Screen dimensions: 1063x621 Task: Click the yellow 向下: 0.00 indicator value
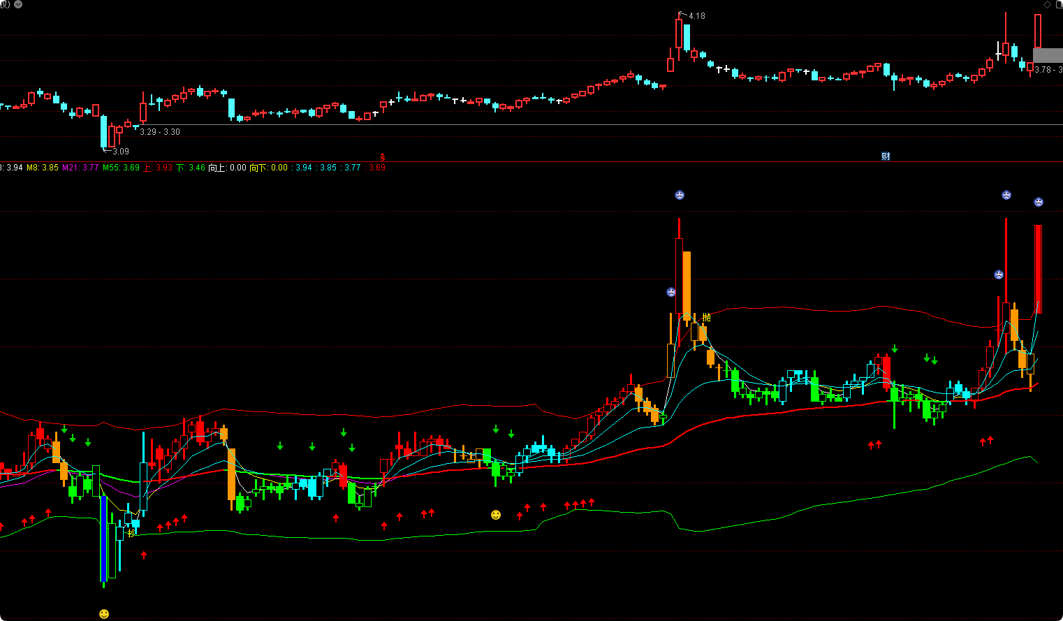[x=269, y=168]
